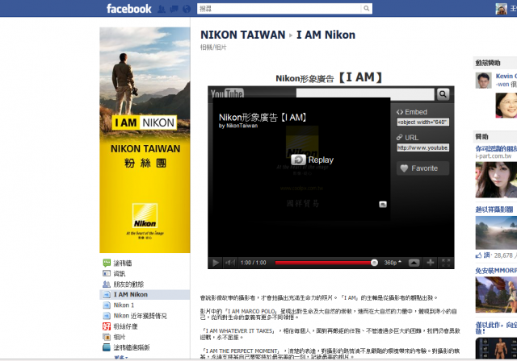The image size is (517, 361).
Task: Open Kevin's avatar thumbnail in right column
Action: click(483, 81)
